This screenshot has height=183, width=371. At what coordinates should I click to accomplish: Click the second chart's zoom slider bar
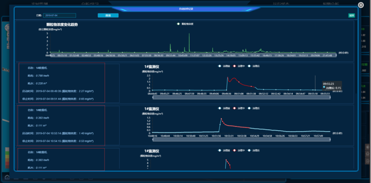tap(241, 139)
